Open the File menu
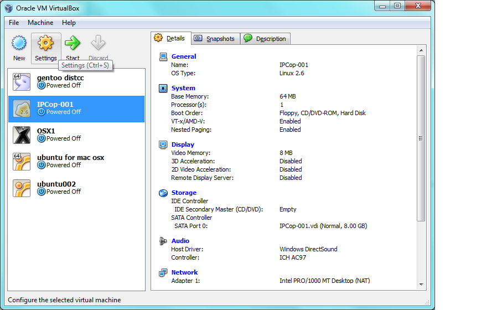 (x=14, y=23)
